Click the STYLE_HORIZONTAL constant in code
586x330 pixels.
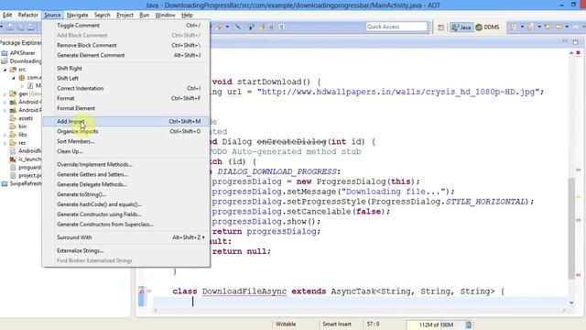(x=485, y=202)
